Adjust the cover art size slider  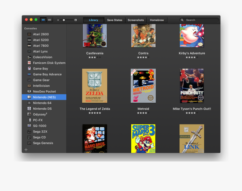64,20
